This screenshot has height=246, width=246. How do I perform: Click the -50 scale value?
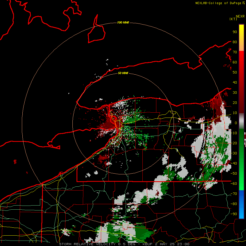click(x=234, y=173)
